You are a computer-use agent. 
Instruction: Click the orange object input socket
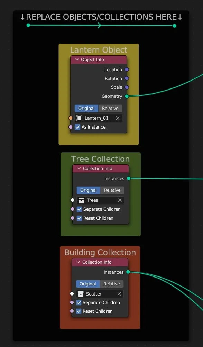pos(71,118)
